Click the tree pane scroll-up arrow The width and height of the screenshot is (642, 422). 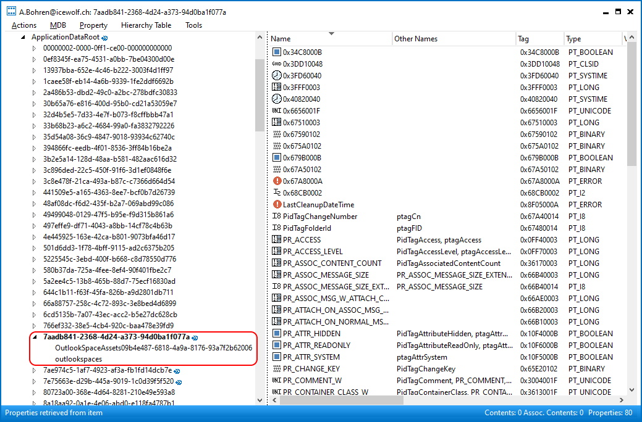[260, 37]
